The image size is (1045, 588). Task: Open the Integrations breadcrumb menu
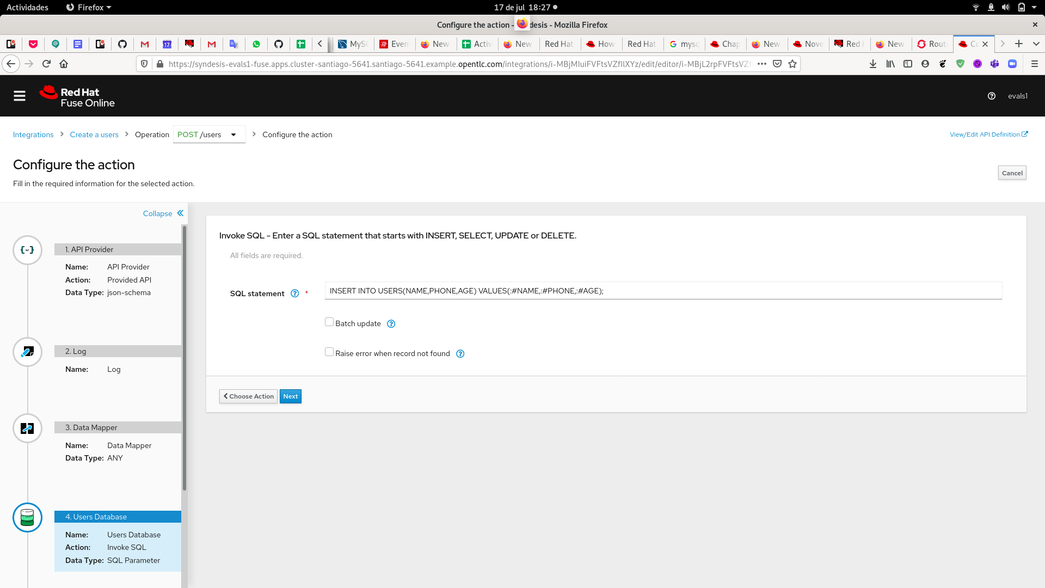(x=34, y=135)
